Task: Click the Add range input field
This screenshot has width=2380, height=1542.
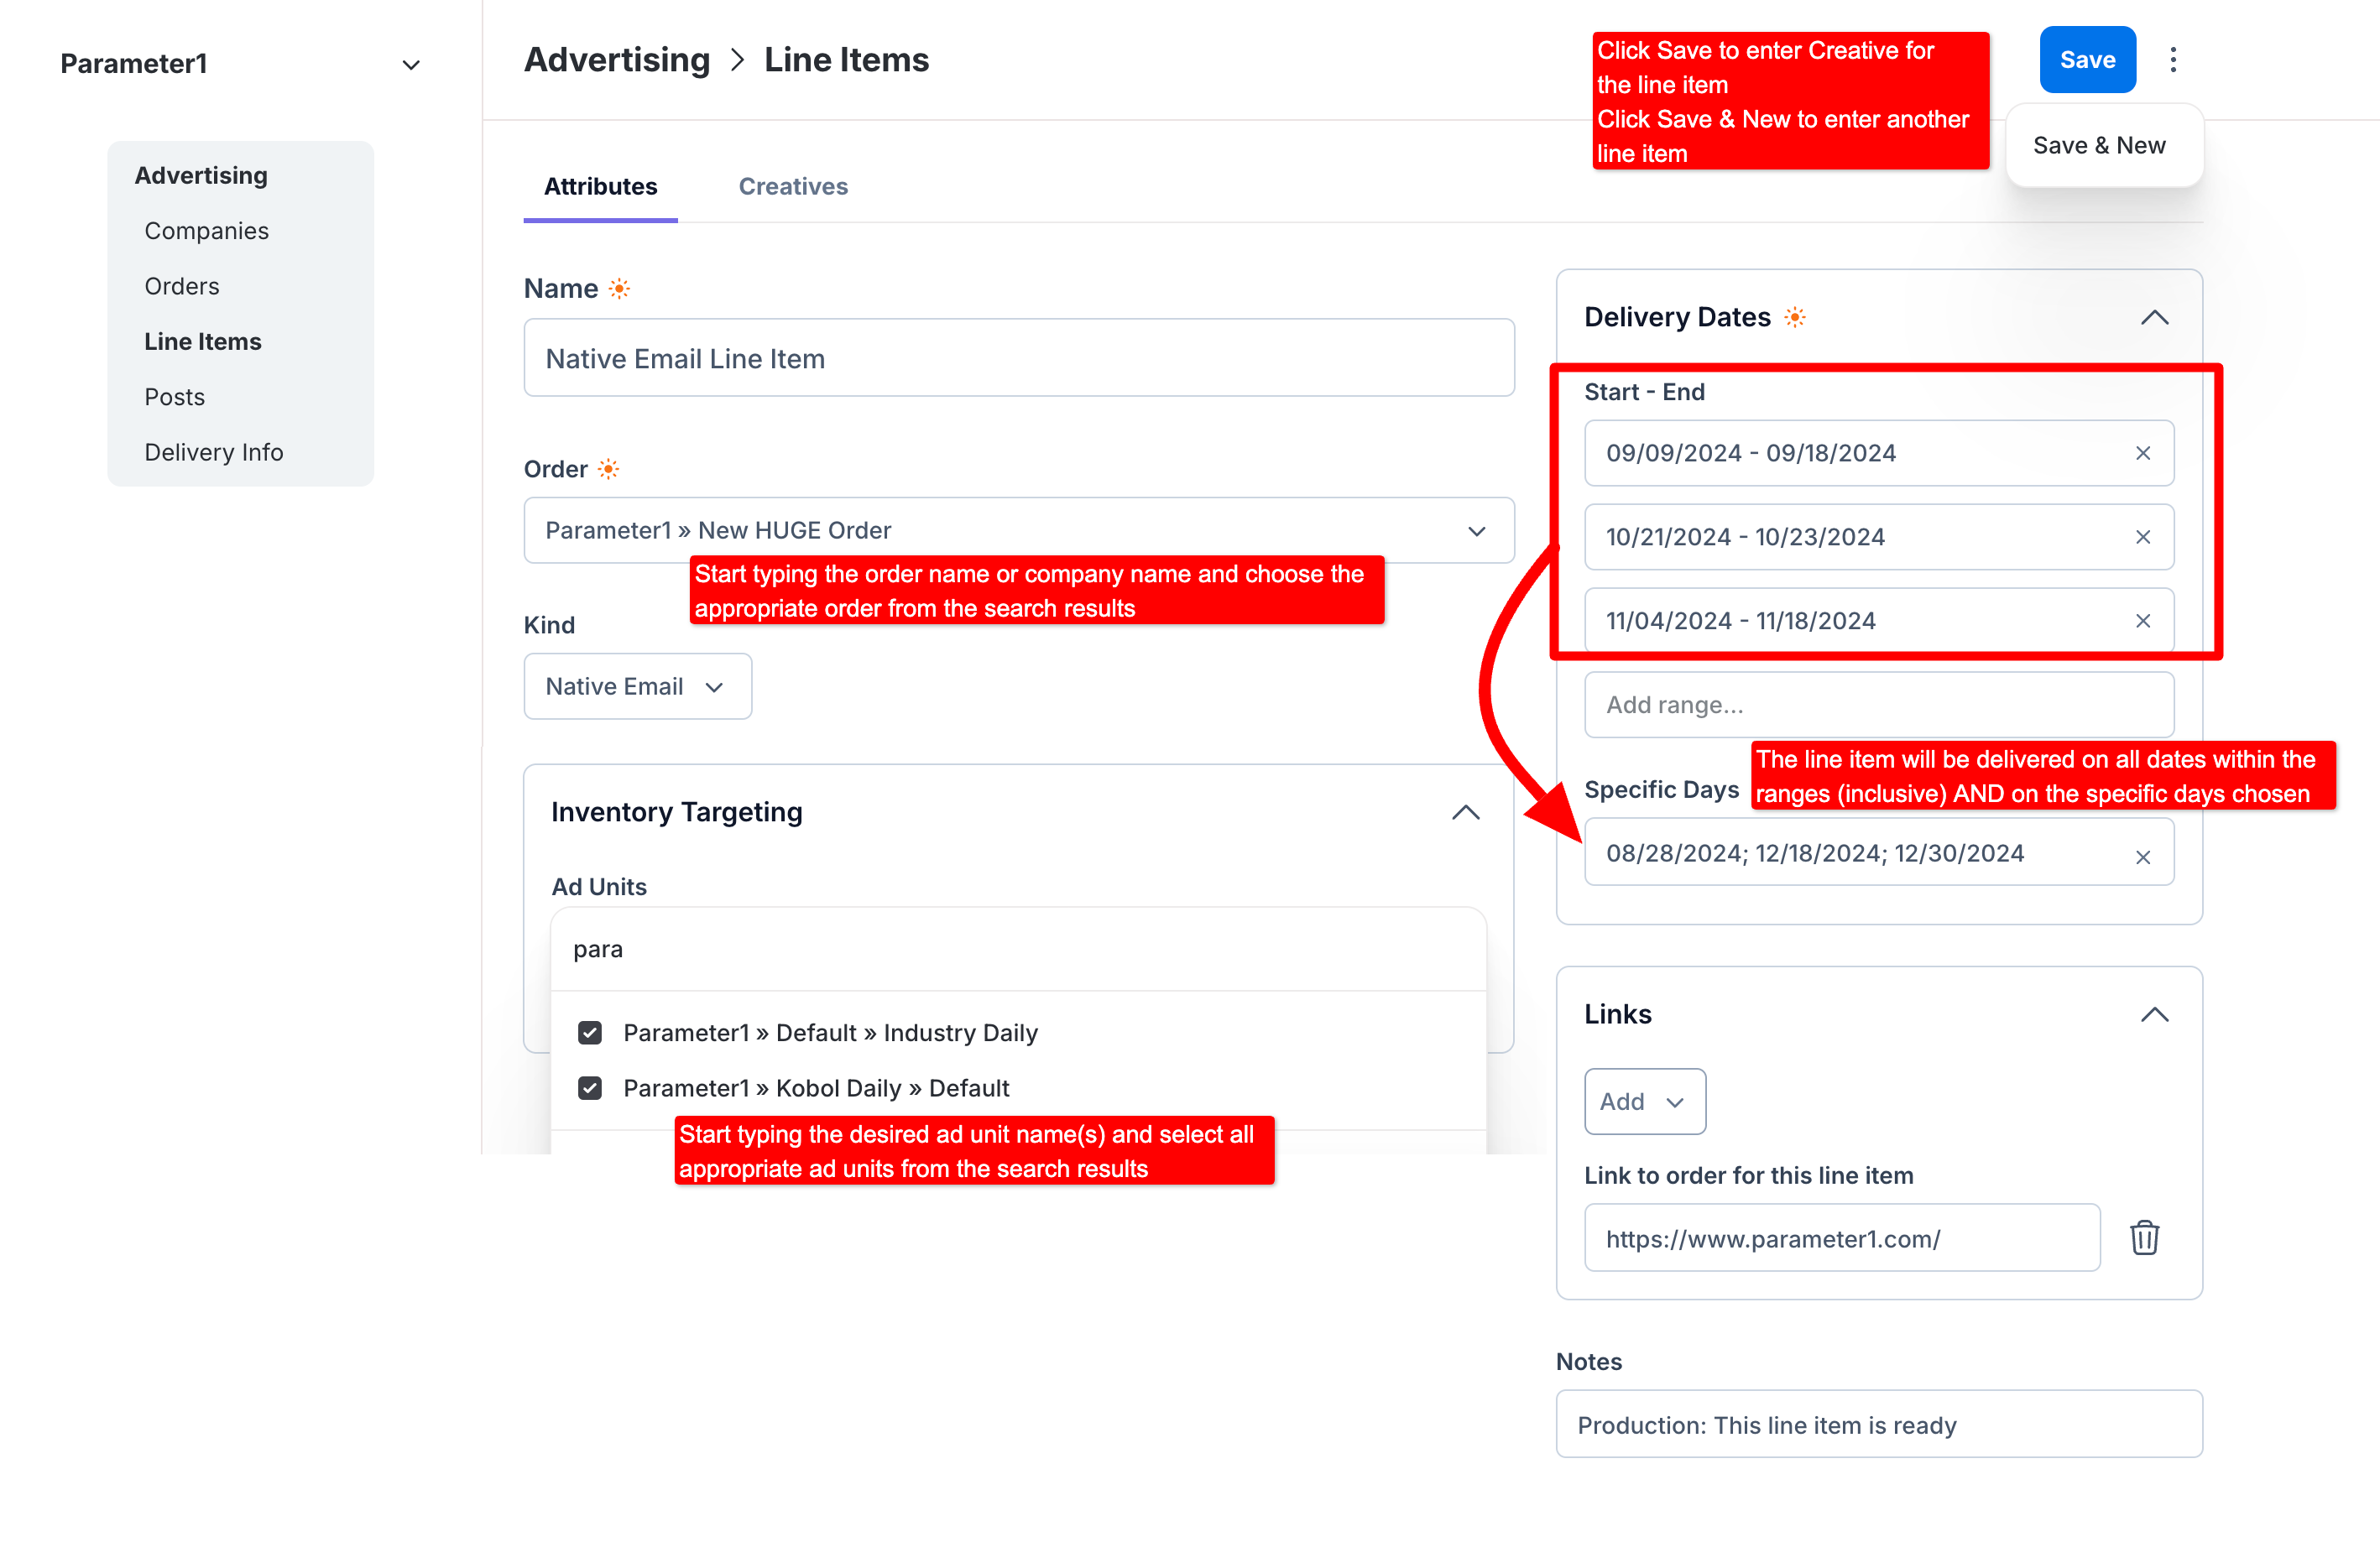Action: coord(1878,705)
